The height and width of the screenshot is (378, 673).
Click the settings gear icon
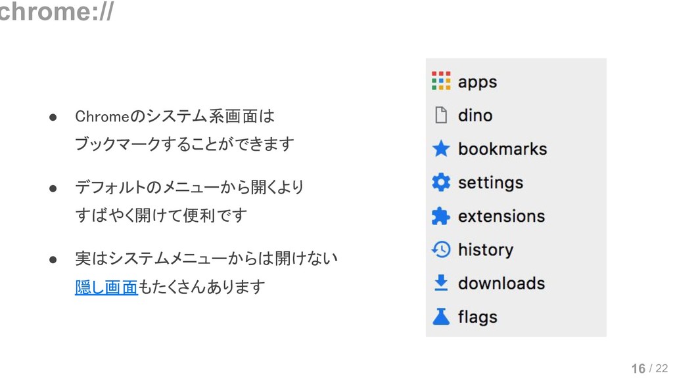point(441,182)
